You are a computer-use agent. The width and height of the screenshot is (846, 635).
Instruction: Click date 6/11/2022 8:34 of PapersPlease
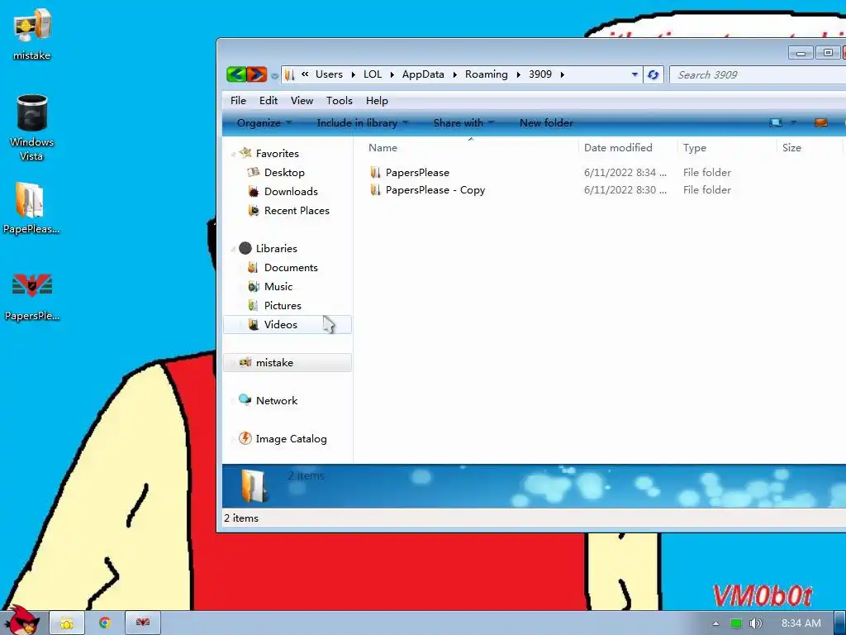click(625, 172)
